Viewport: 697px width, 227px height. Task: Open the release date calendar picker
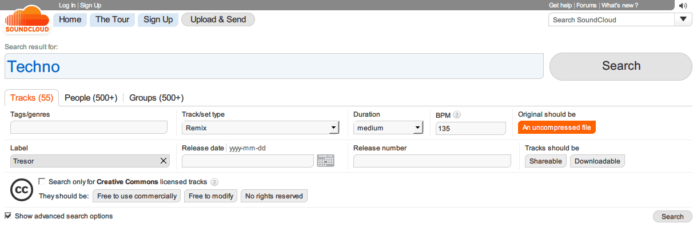click(x=325, y=161)
